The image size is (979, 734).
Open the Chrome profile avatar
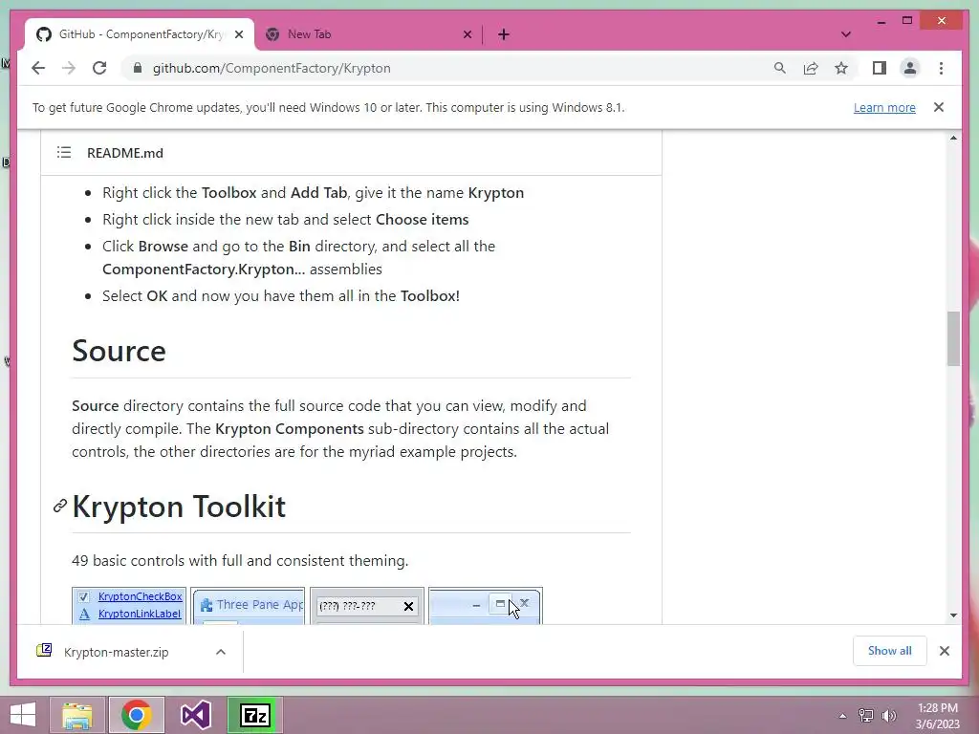(910, 68)
